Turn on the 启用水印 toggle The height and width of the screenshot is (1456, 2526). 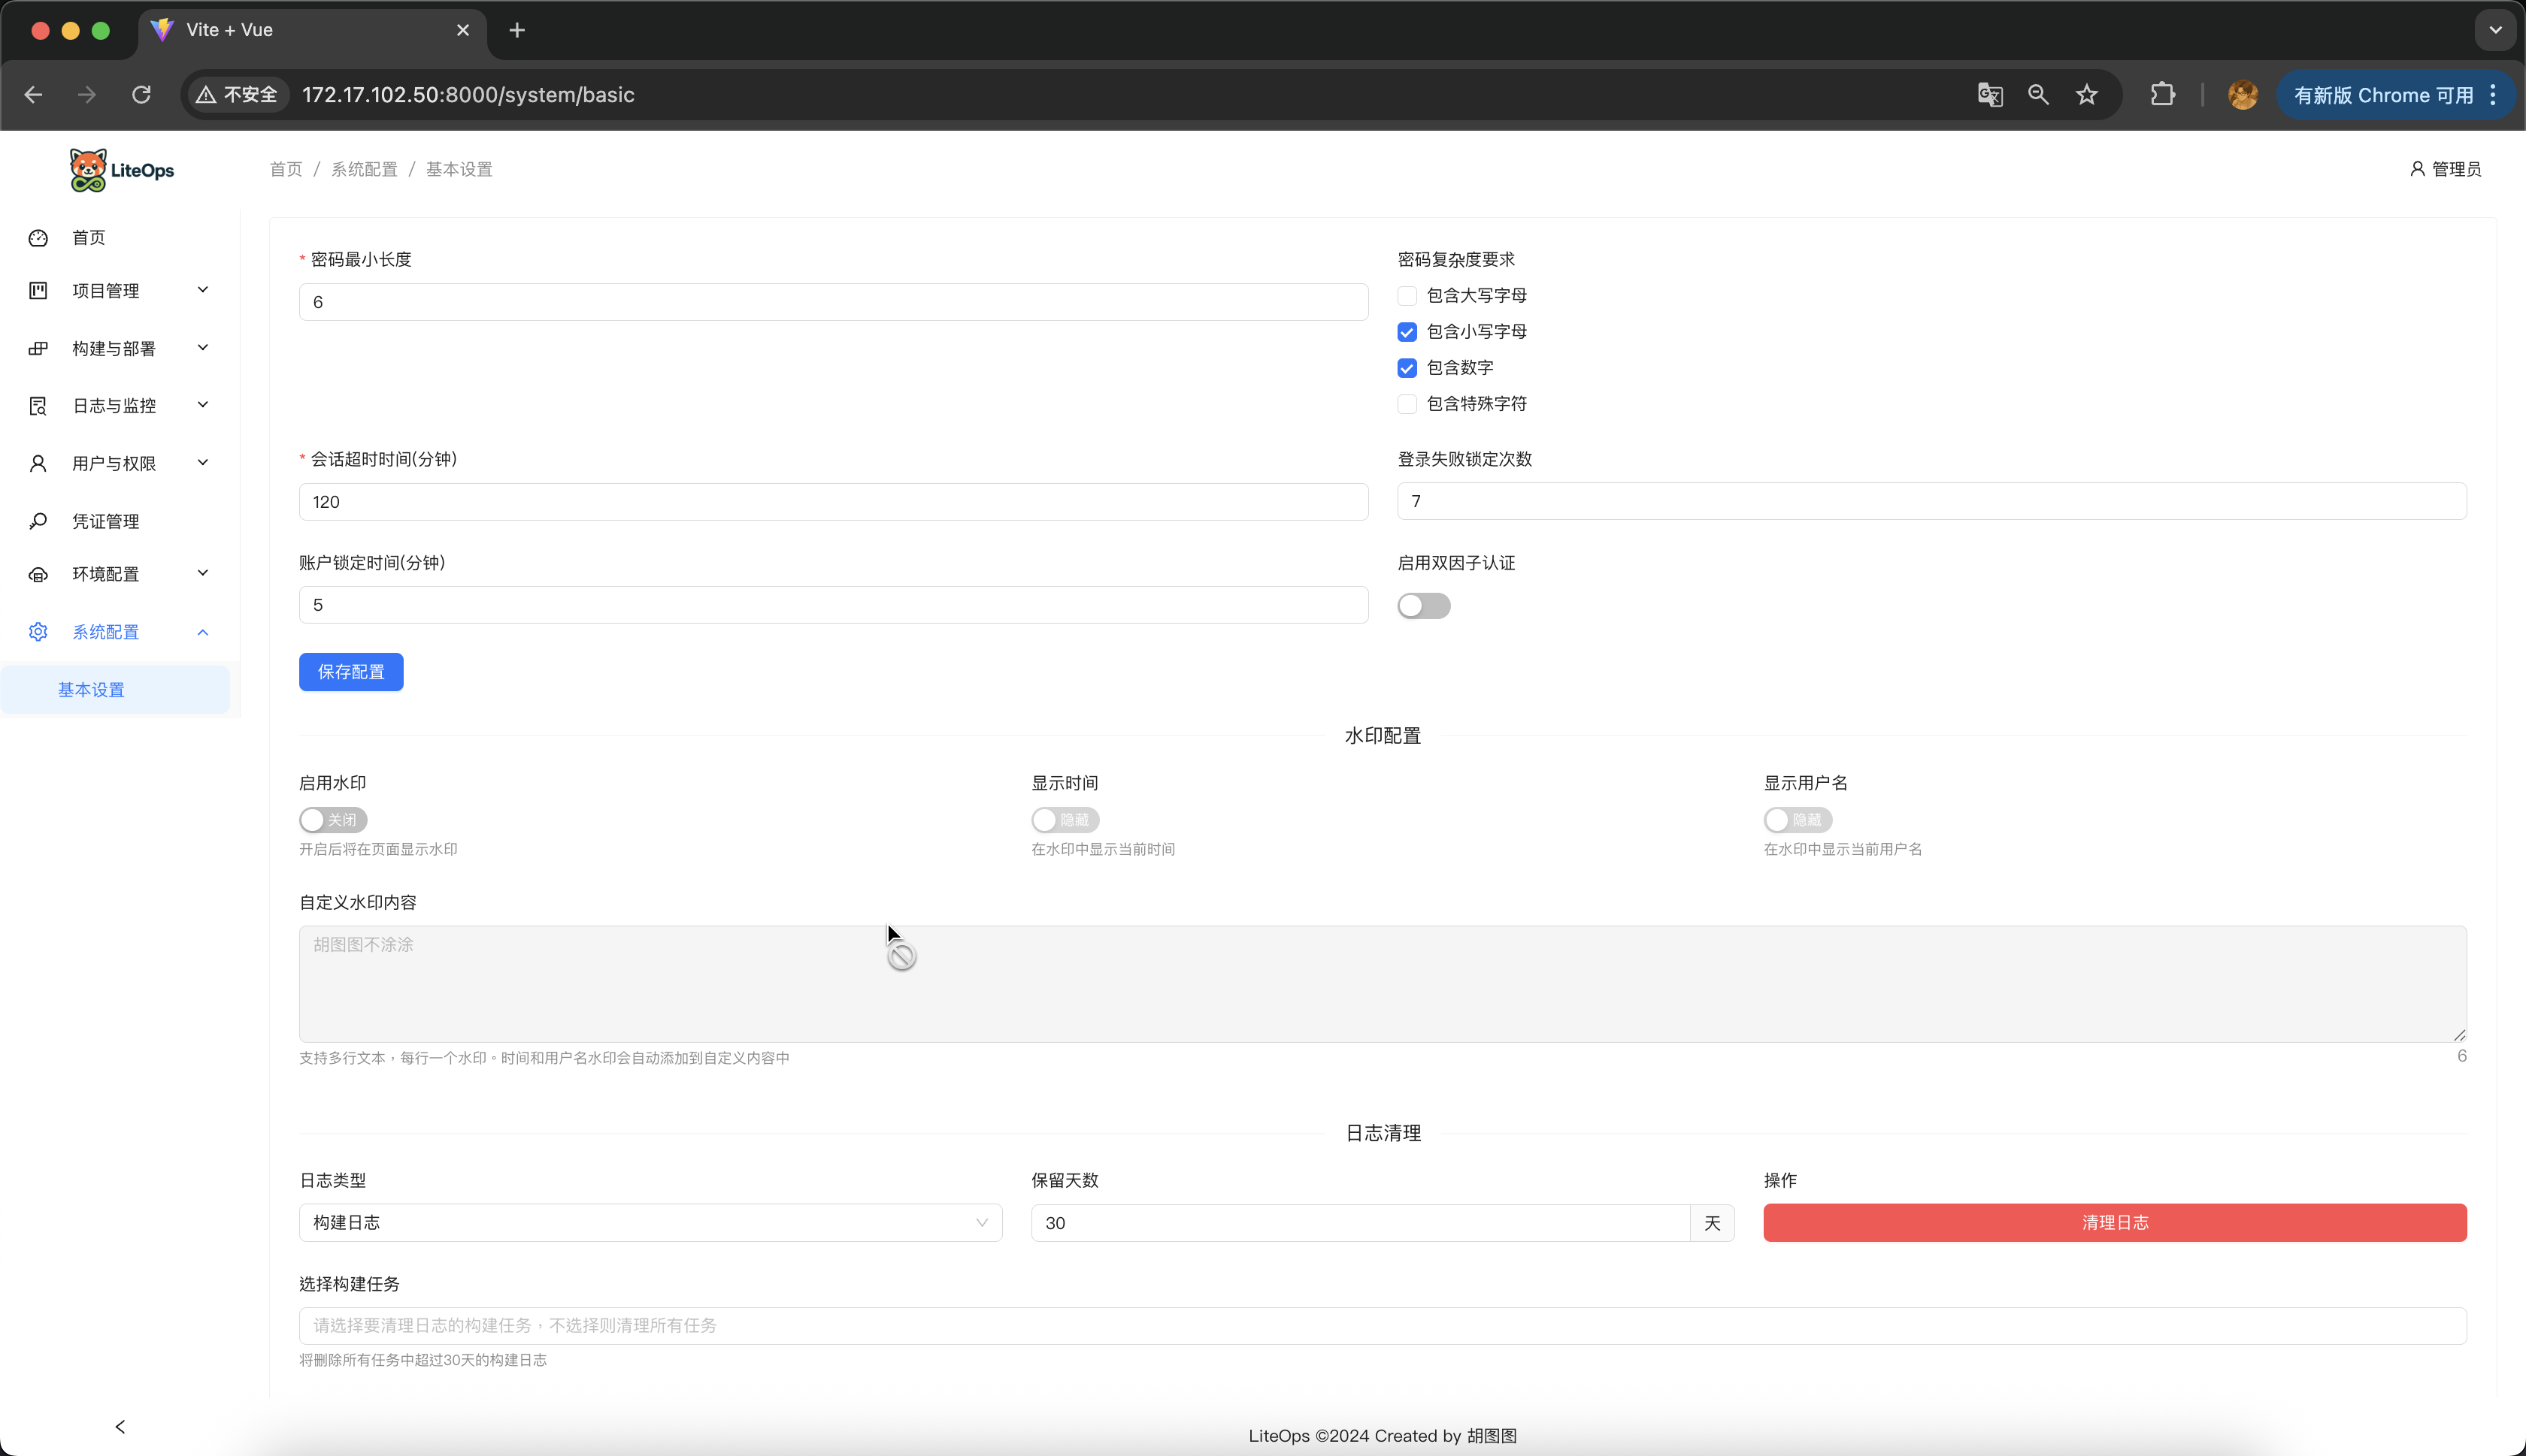[333, 820]
